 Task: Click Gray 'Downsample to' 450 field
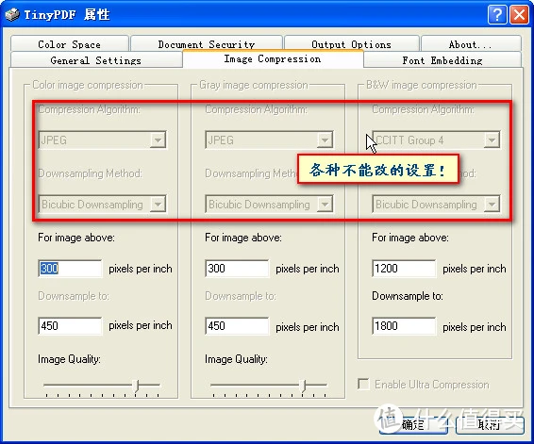[237, 326]
